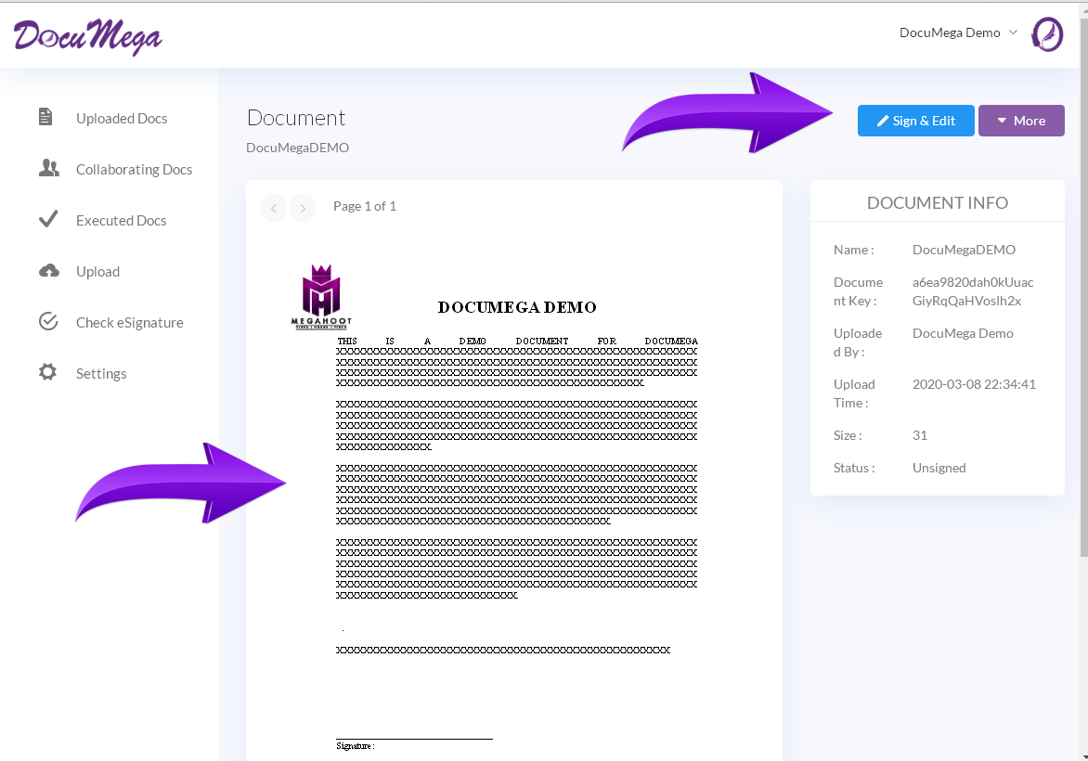Click the document page preview

(x=514, y=499)
